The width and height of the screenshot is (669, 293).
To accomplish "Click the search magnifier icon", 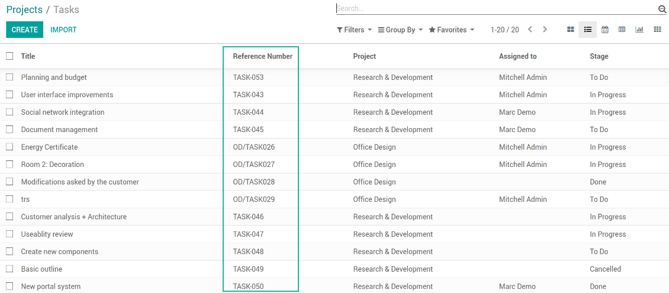I will tap(662, 9).
